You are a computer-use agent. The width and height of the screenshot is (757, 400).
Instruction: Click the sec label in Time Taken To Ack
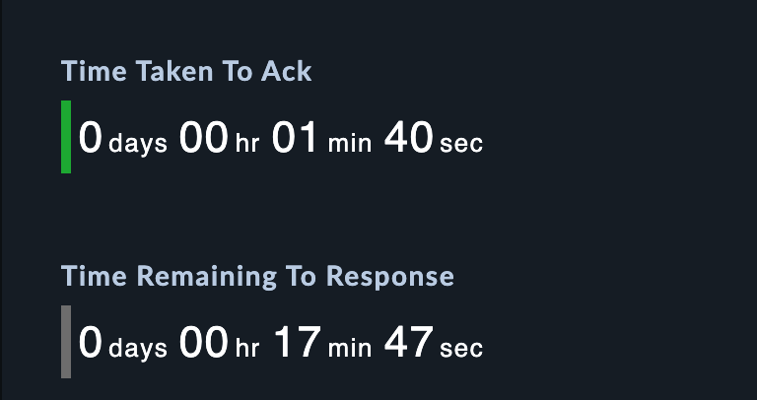(461, 143)
